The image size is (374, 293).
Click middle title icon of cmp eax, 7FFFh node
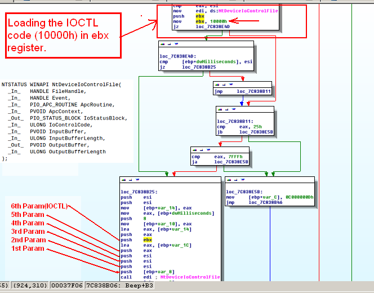point(202,150)
